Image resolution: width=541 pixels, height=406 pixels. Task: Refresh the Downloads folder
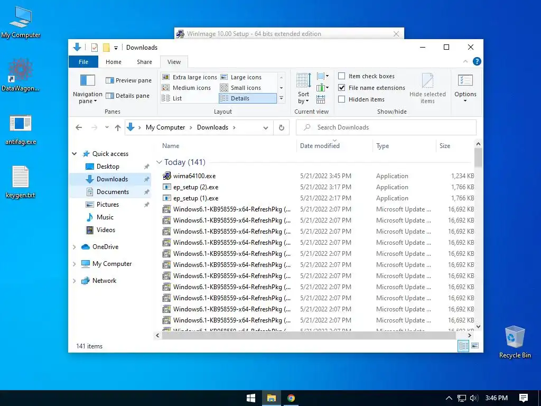coord(282,128)
